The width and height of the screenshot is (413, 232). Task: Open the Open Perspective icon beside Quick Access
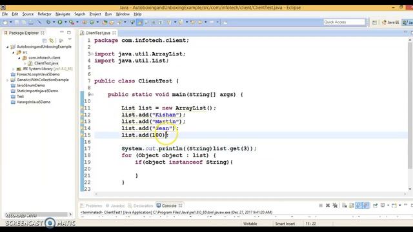(374, 23)
